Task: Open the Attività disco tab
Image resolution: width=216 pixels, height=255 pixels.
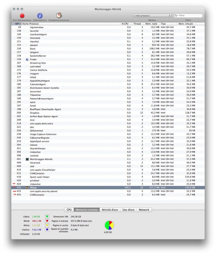Action: (x=110, y=210)
